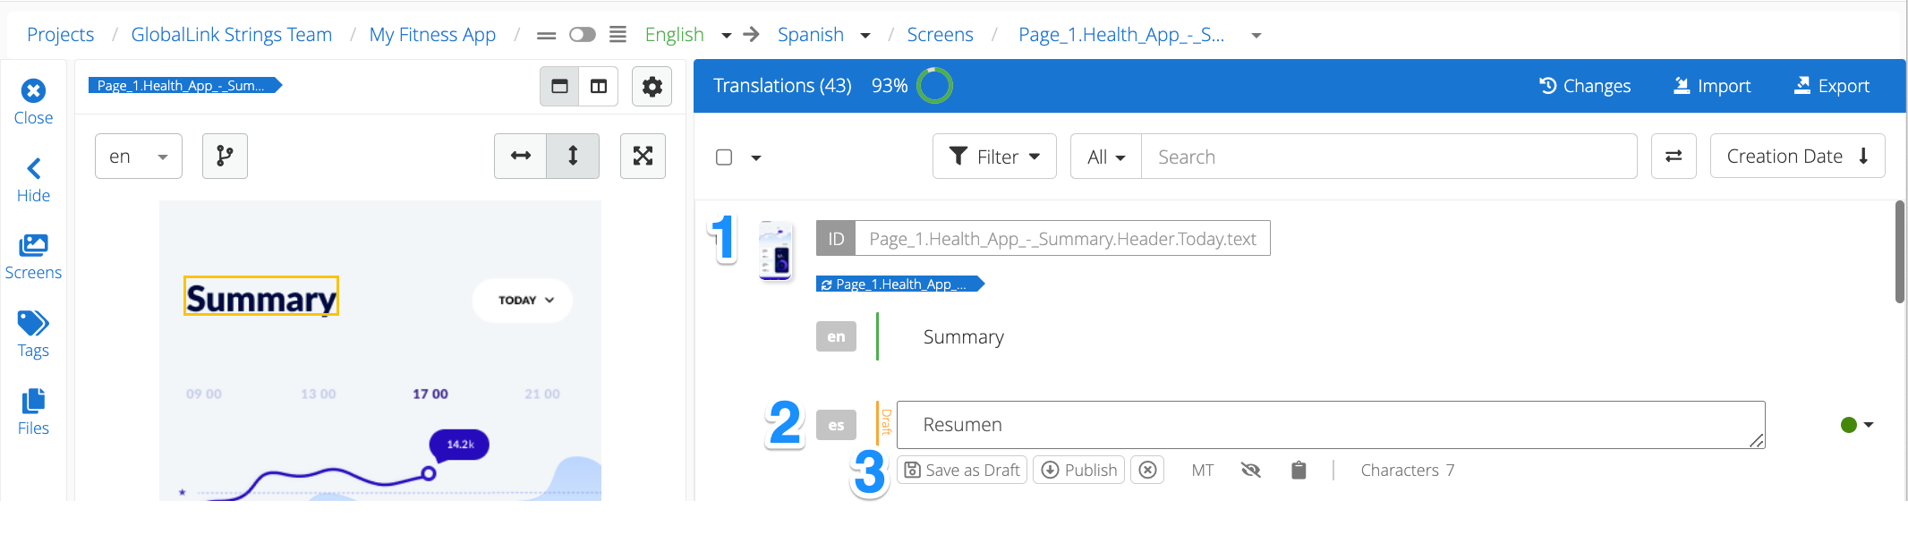1908x560 pixels.
Task: Click the compact lines view icon in breadcrumb
Action: coord(546,36)
